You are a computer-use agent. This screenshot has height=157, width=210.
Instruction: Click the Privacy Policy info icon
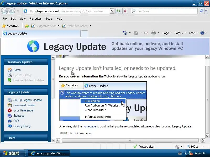pos(10,126)
